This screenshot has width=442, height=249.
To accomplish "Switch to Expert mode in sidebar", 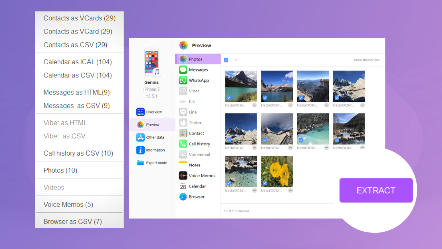I will coord(156,163).
